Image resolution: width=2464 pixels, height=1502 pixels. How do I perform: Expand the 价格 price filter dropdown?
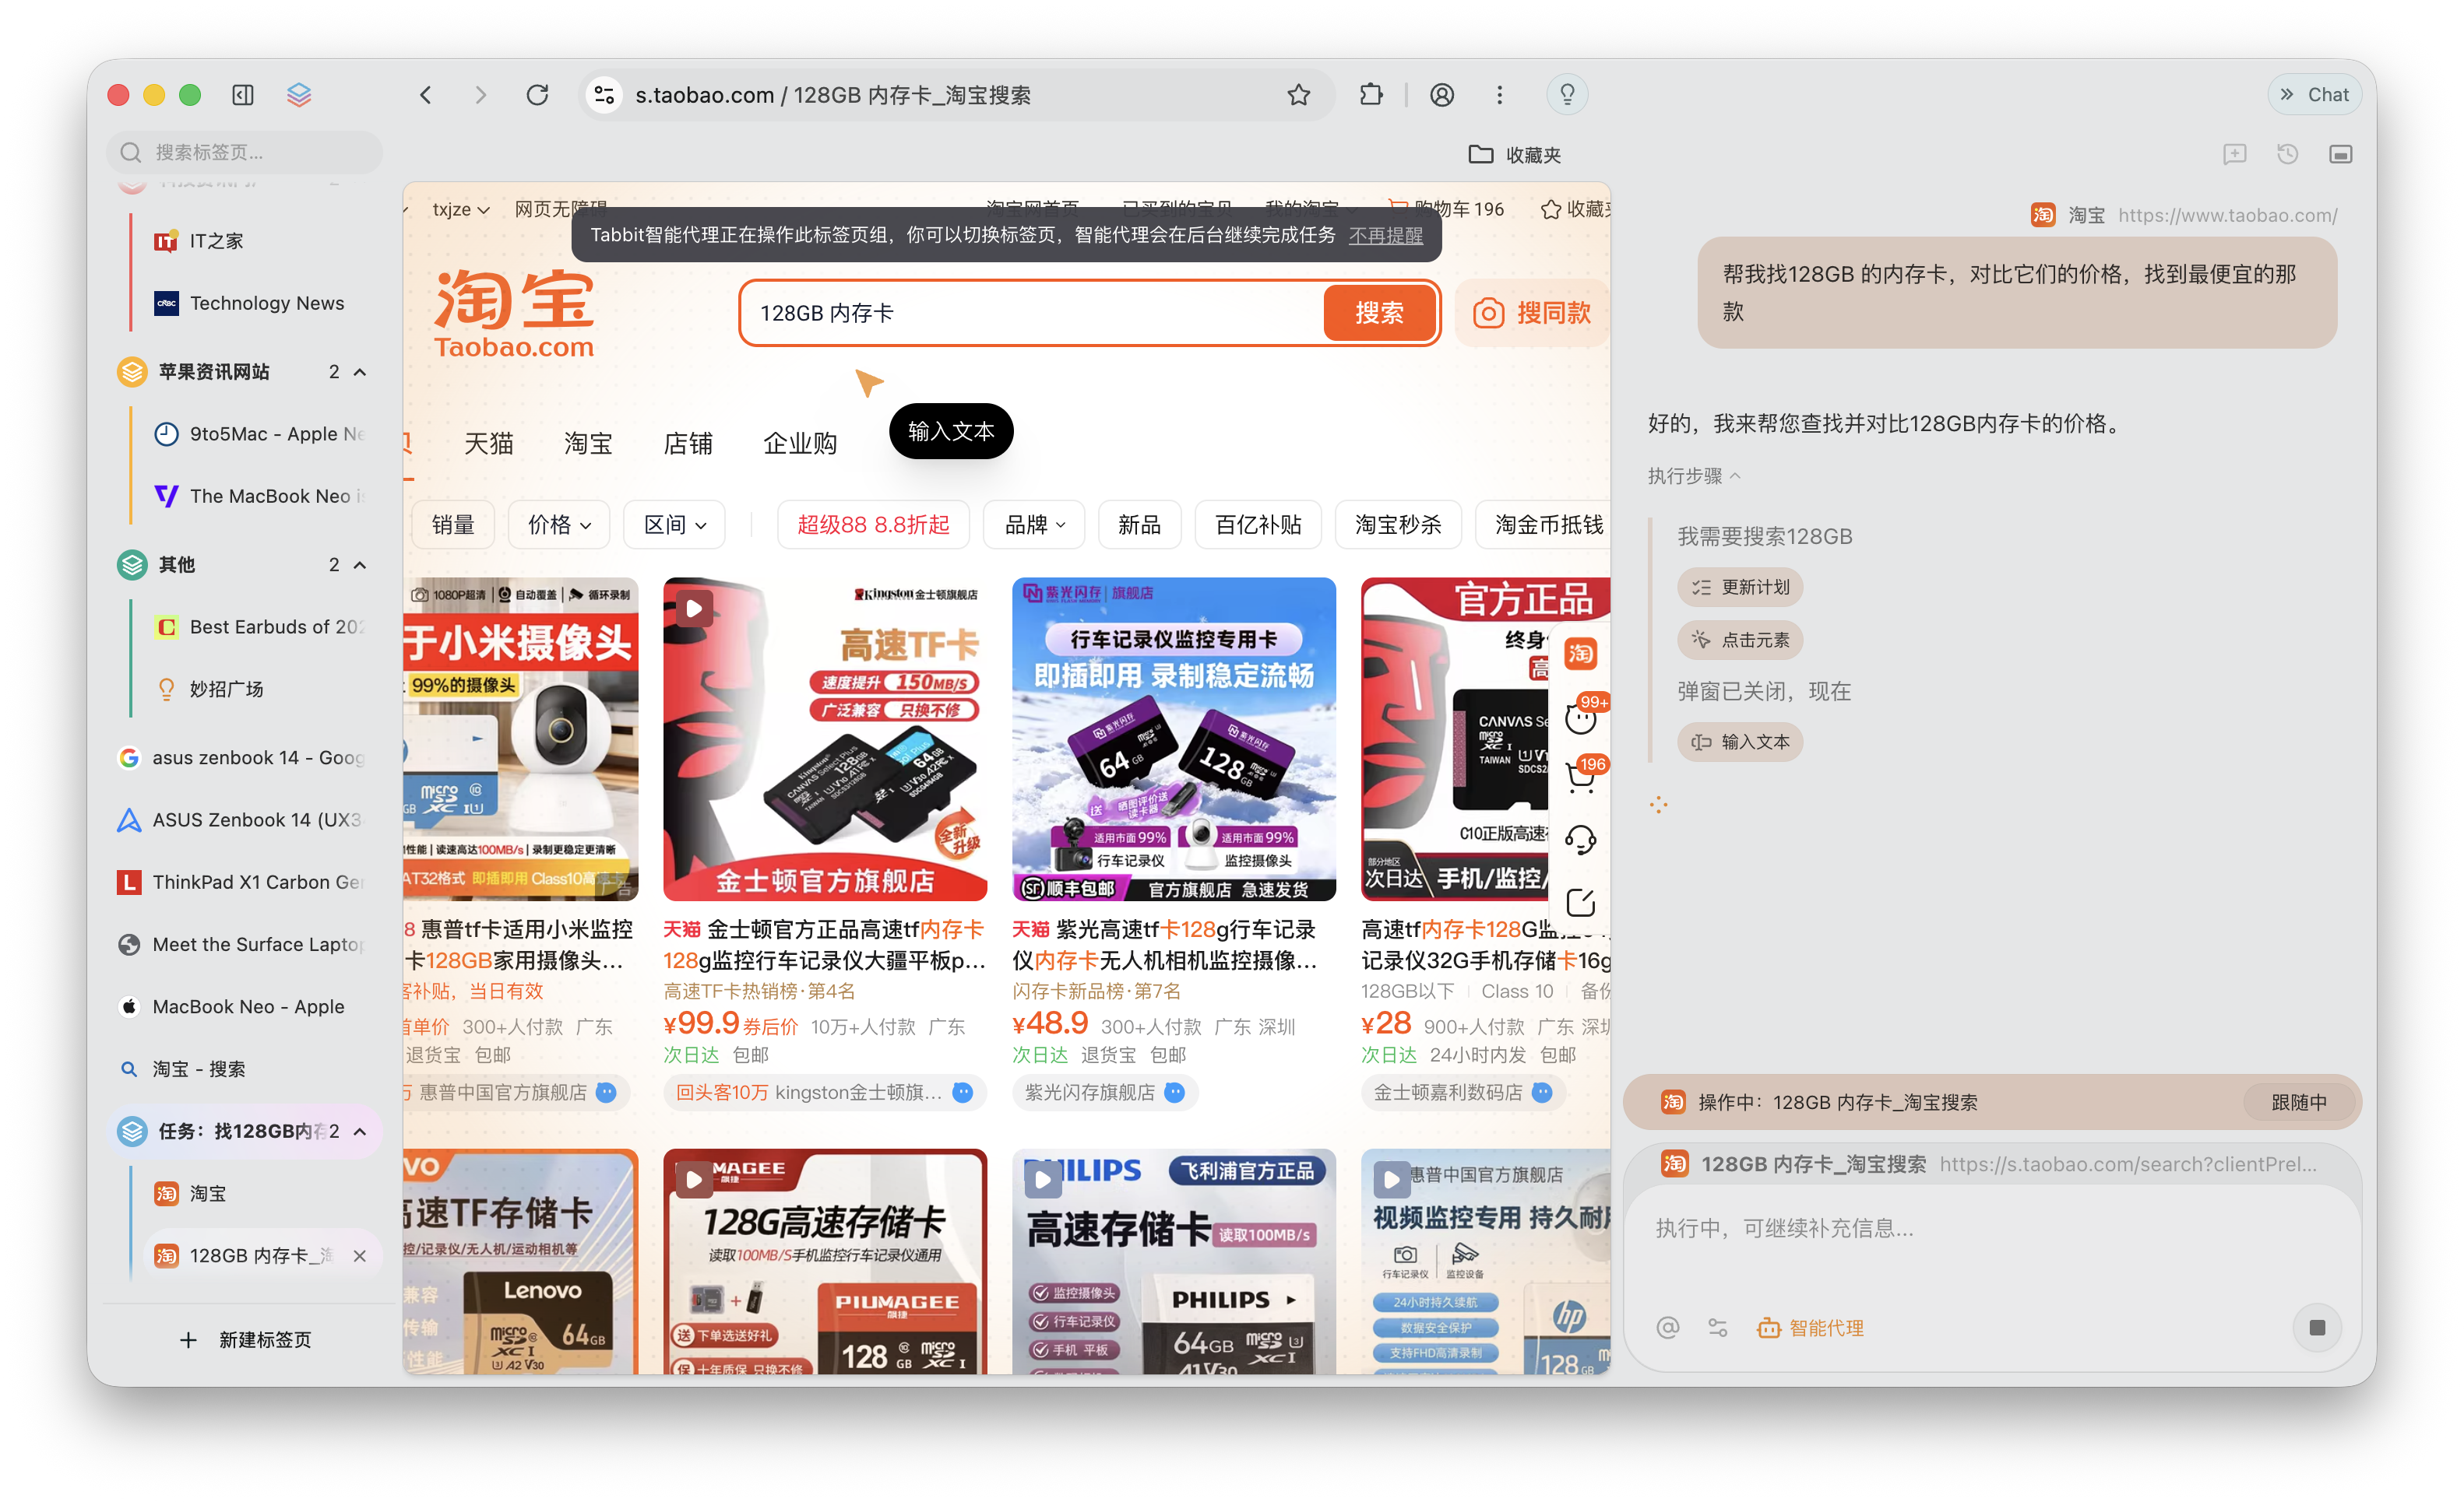point(558,524)
